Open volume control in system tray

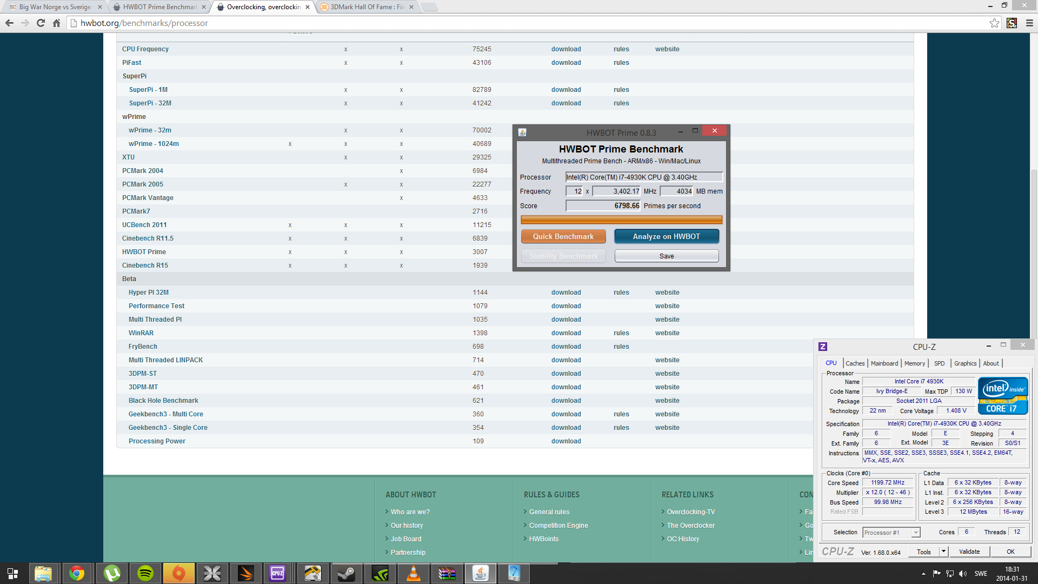point(963,573)
